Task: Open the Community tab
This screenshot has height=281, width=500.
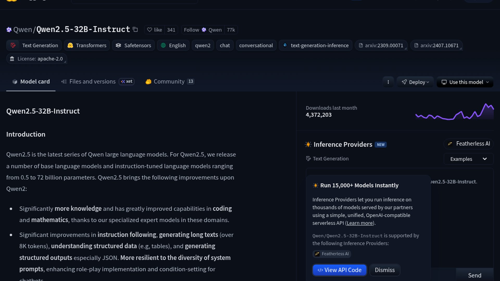Action: tap(169, 82)
